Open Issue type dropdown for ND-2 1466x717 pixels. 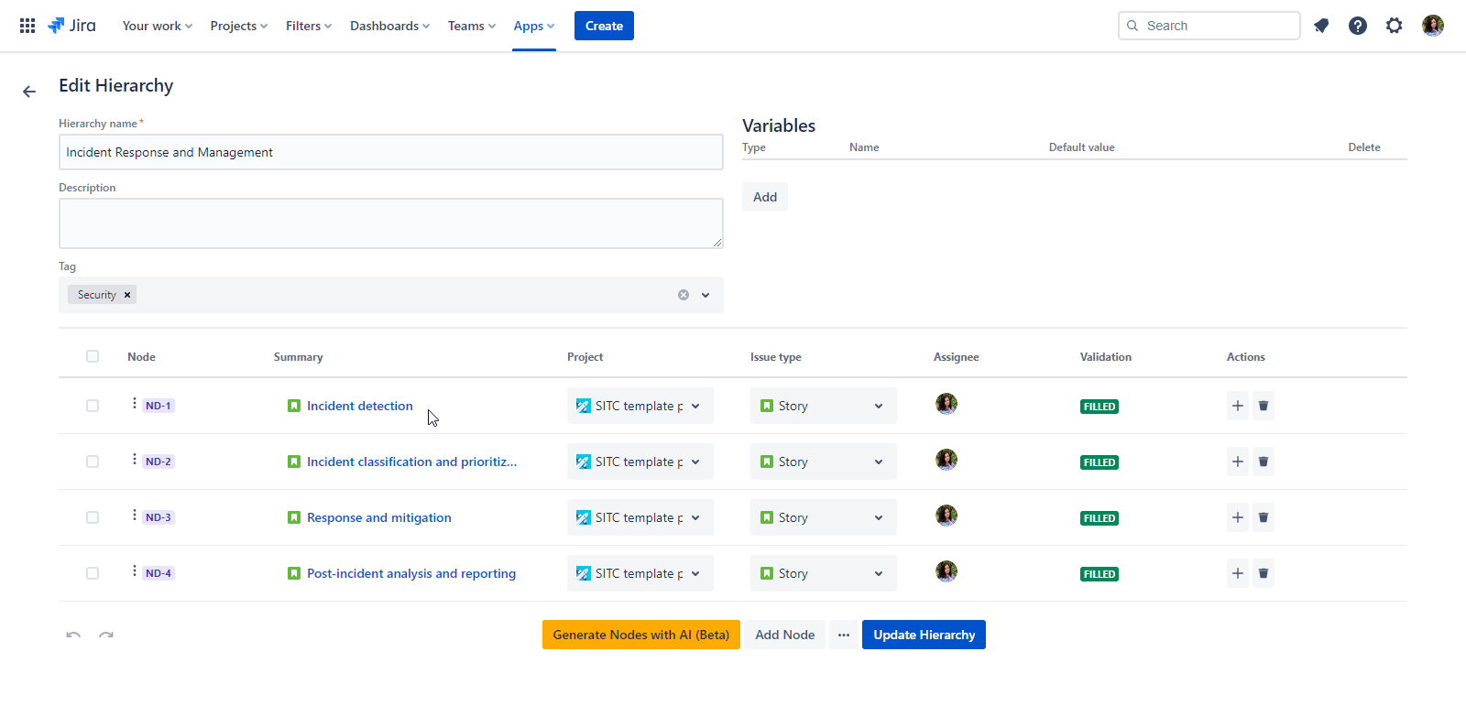coord(878,462)
